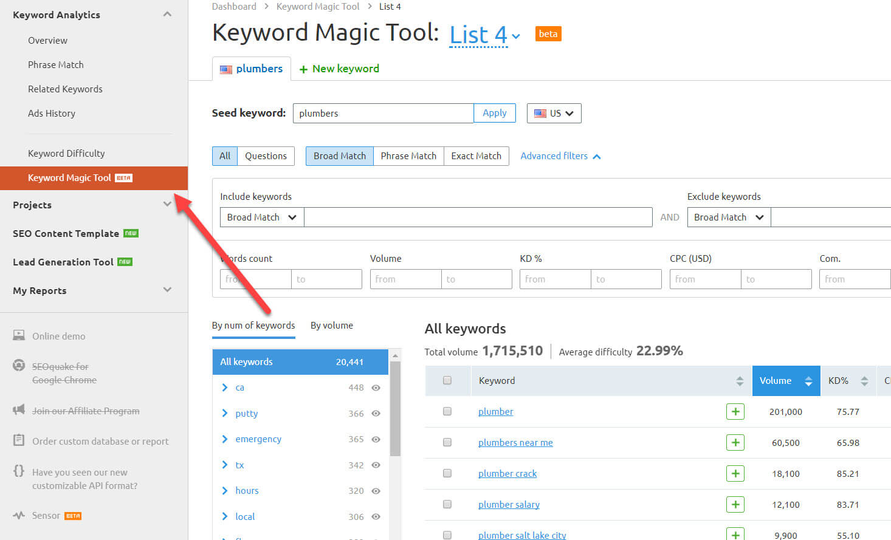Switch to the 'By volume' tab

point(332,325)
